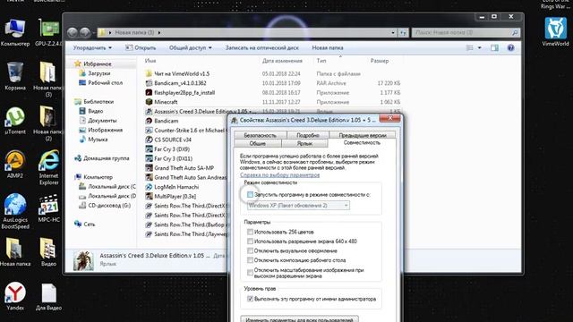
Task: Select CD-дисковод (G:) in the sidebar
Action: (109, 206)
